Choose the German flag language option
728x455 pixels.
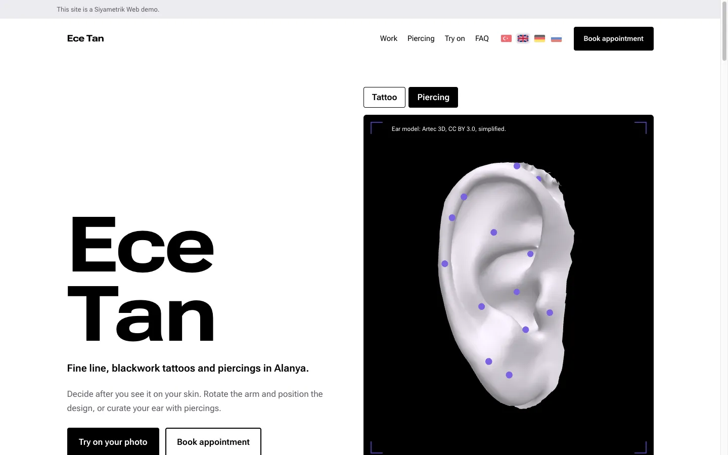pos(539,38)
